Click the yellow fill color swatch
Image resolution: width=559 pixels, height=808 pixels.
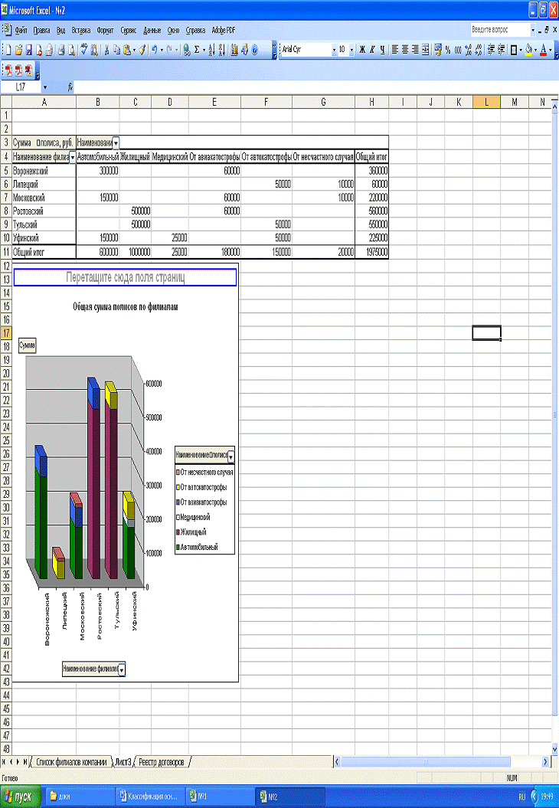(x=528, y=50)
